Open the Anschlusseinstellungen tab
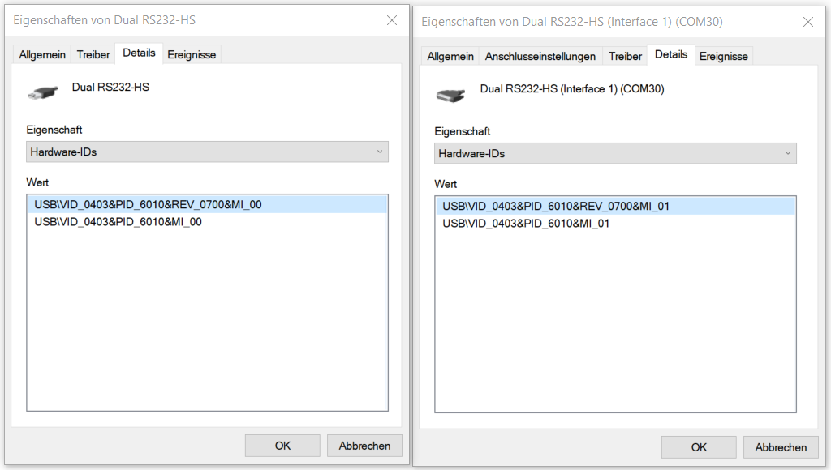This screenshot has height=470, width=831. (540, 56)
